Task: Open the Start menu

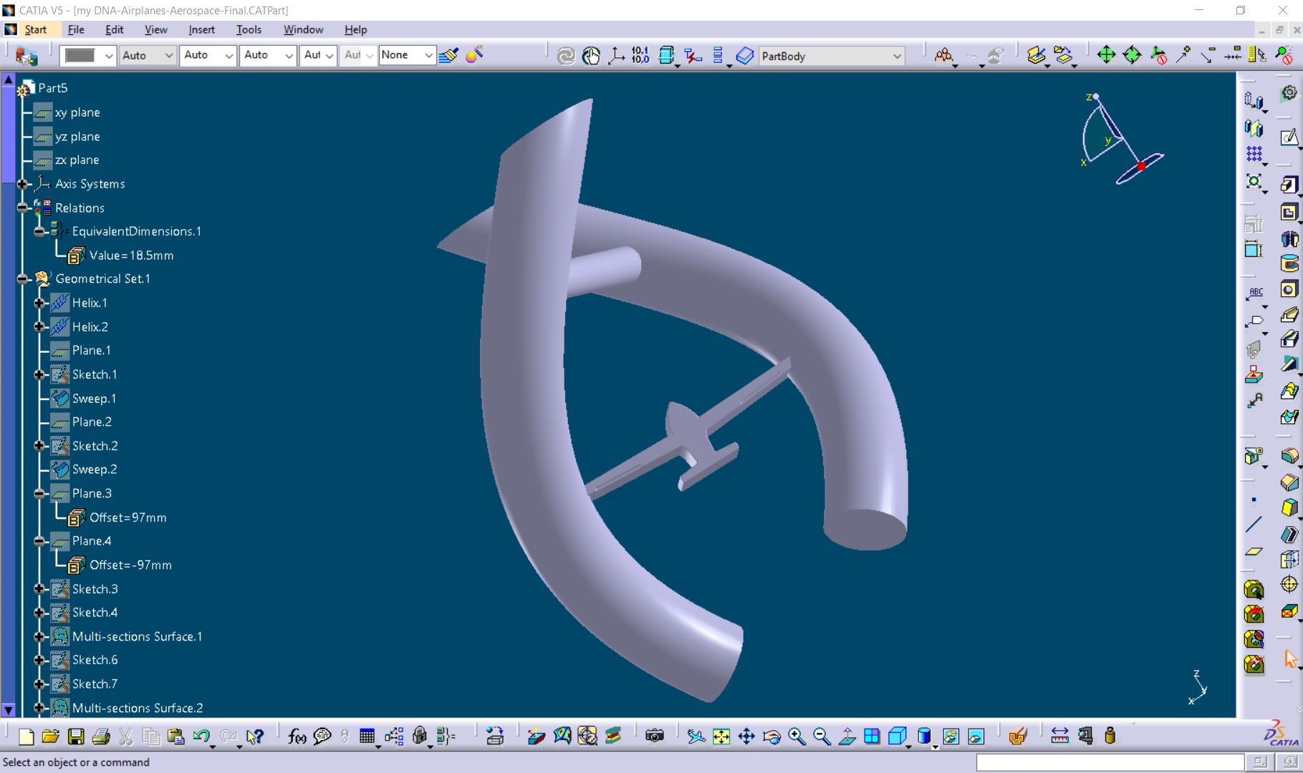Action: coord(36,29)
